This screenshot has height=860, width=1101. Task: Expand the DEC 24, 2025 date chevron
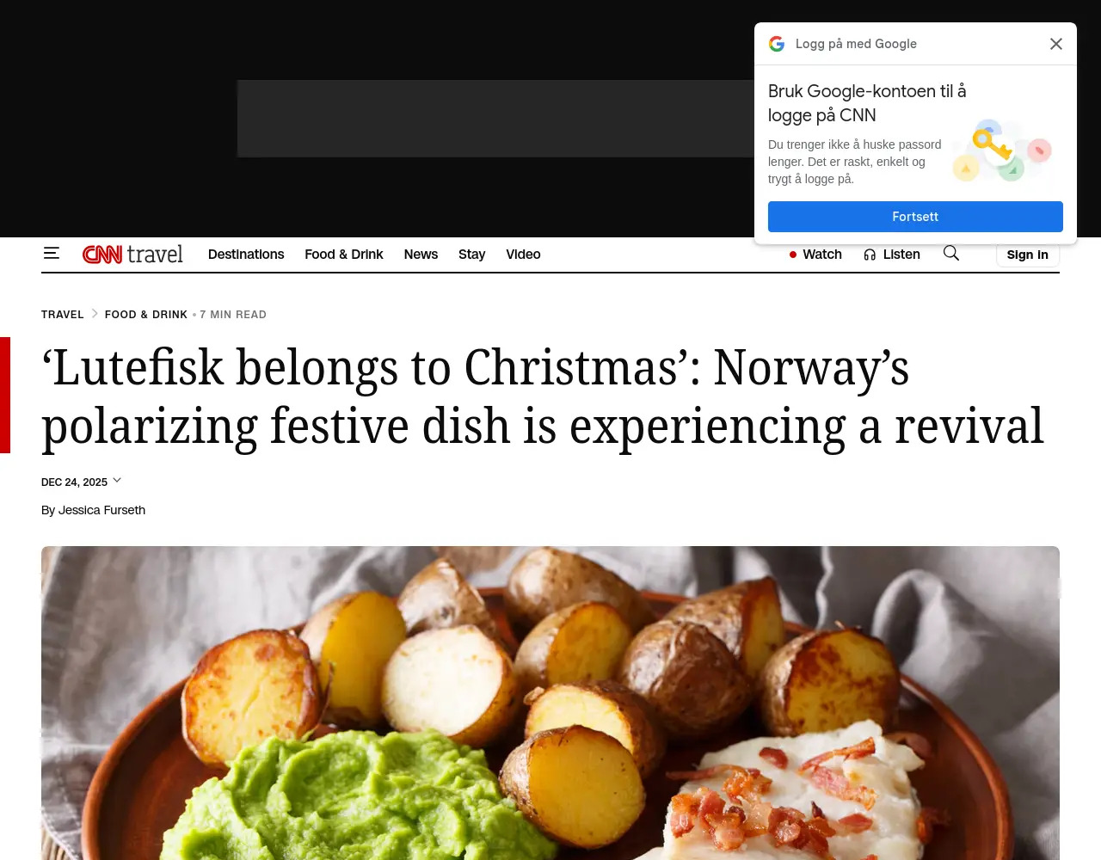pyautogui.click(x=117, y=481)
